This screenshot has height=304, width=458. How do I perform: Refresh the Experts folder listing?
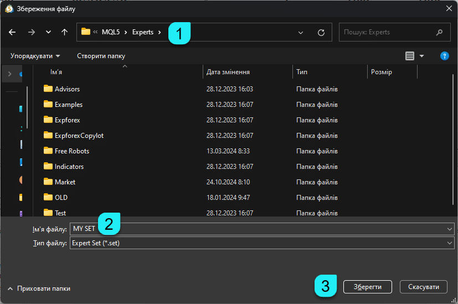tap(321, 33)
